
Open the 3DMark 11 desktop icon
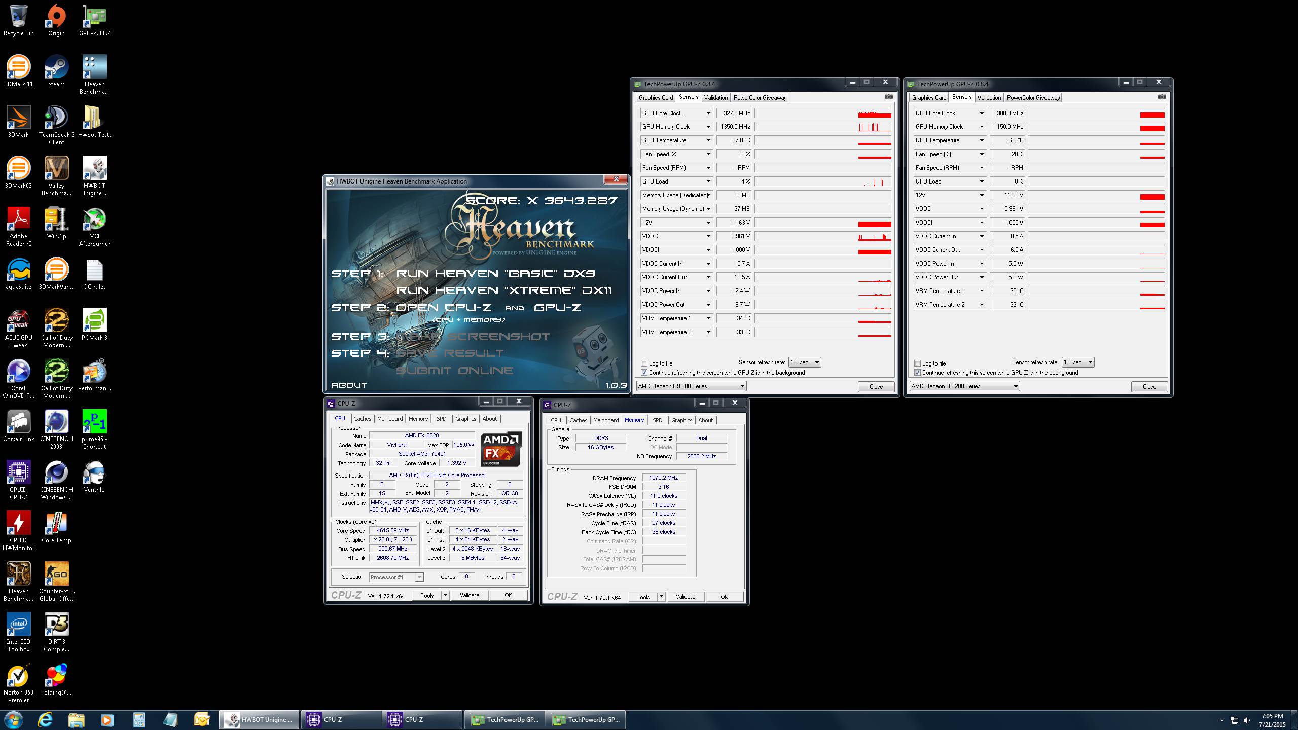click(x=18, y=71)
